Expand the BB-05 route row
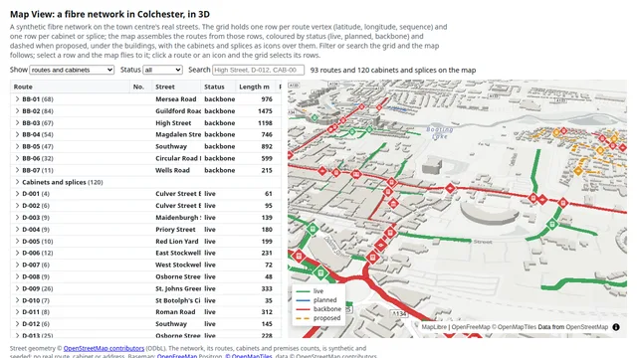 [x=17, y=146]
